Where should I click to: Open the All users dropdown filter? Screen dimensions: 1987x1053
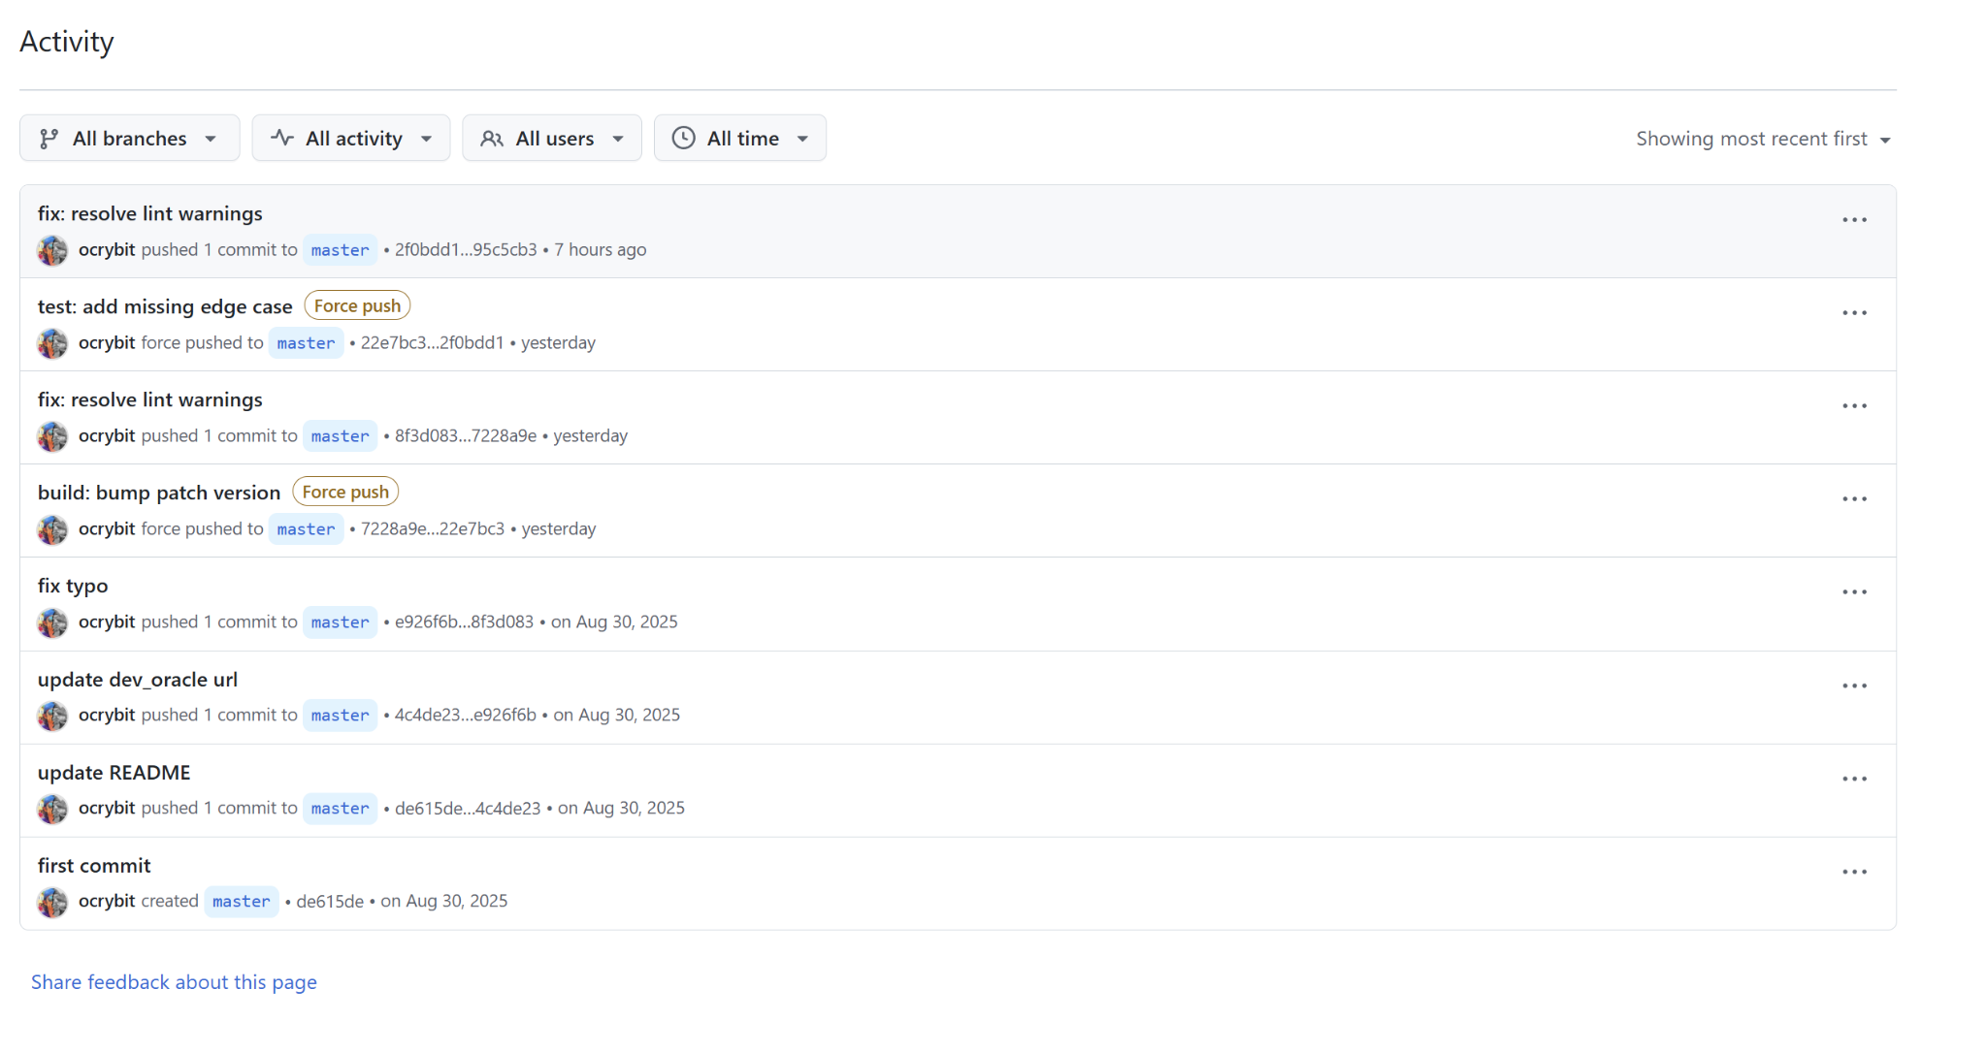(552, 138)
